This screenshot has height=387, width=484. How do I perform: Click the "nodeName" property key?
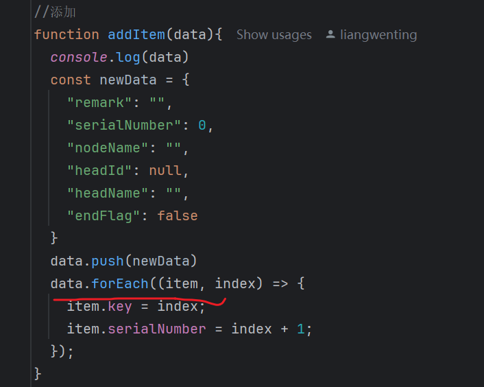(x=108, y=148)
